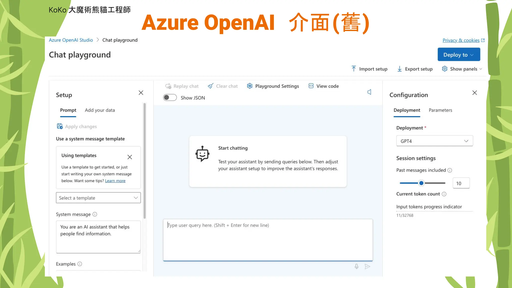Click the Apply changes save icon
Screen dimensions: 512x288
pos(60,126)
